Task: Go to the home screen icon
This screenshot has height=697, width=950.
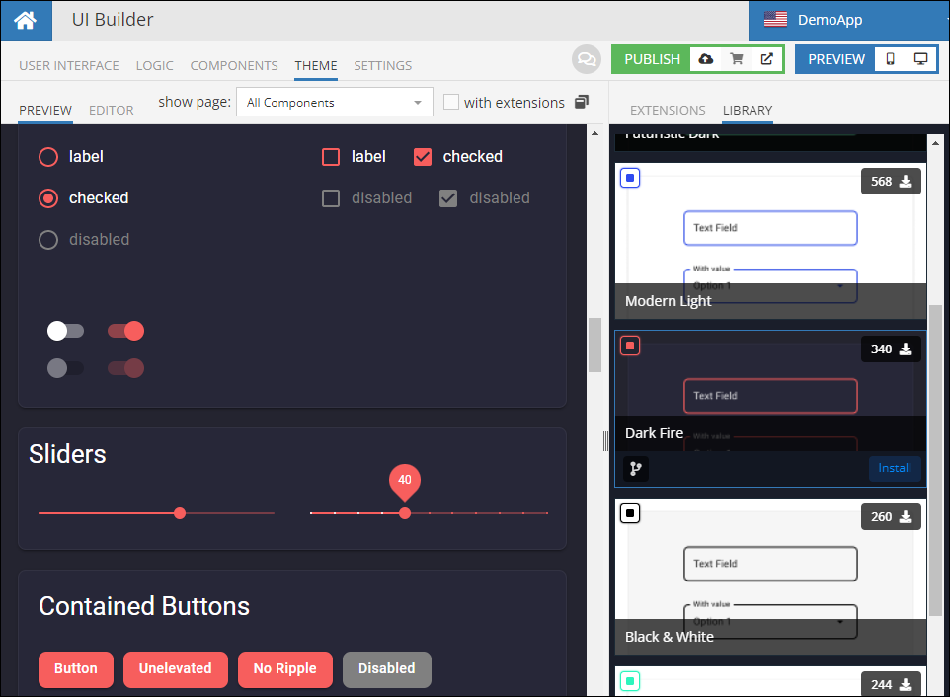Action: 26,20
